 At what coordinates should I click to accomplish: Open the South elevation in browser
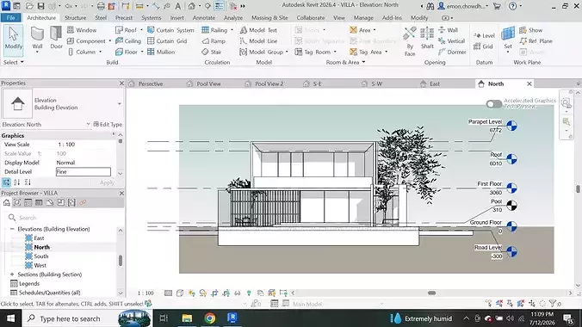click(x=41, y=256)
